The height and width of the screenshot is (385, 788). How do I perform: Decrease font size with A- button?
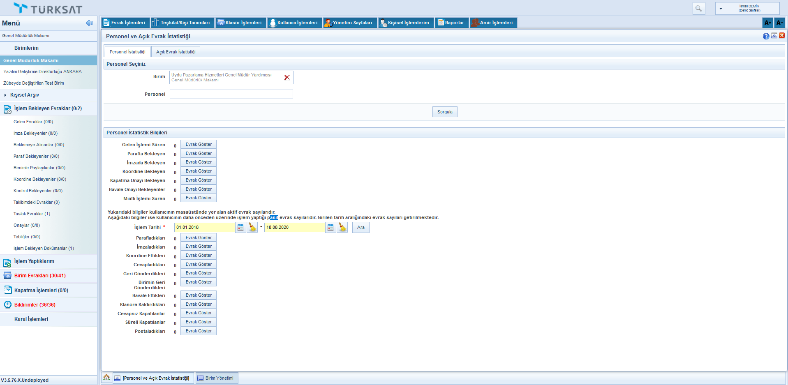(x=779, y=23)
